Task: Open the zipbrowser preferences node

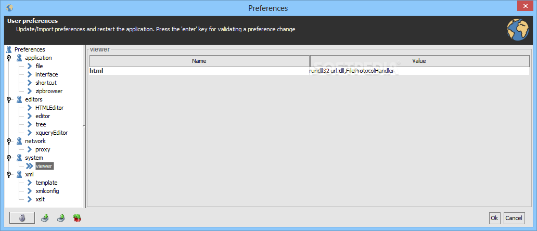Action: [49, 92]
